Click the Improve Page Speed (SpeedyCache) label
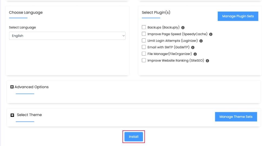The height and width of the screenshot is (146, 262). (x=177, y=34)
